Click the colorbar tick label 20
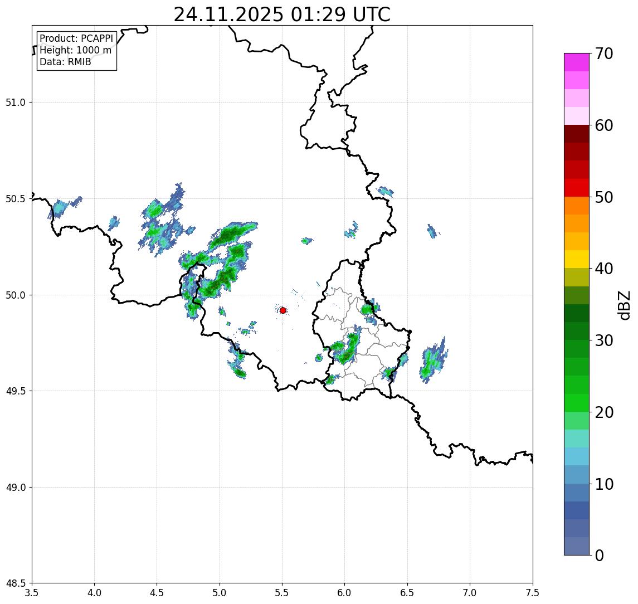 [604, 412]
